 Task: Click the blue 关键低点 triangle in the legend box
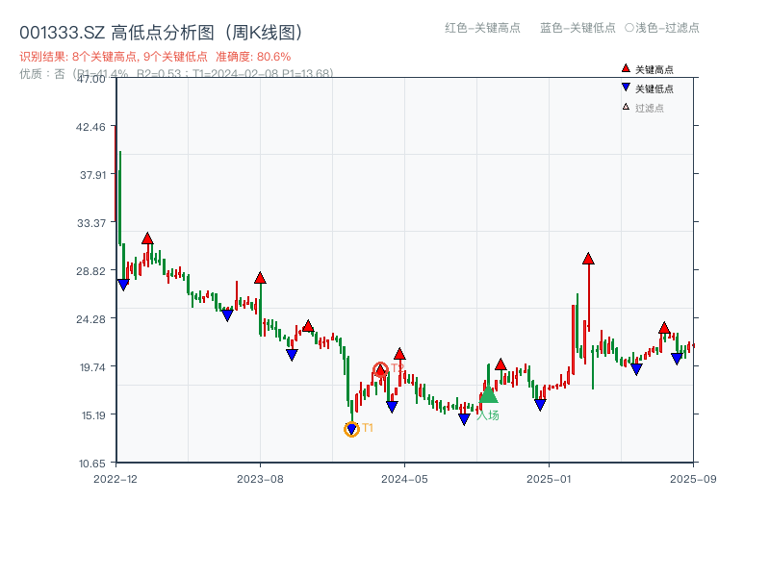click(626, 86)
